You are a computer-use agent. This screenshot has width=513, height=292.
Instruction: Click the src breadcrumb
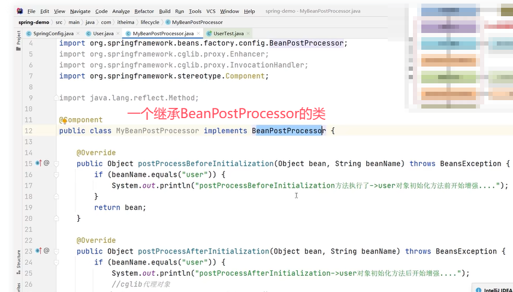click(x=59, y=22)
